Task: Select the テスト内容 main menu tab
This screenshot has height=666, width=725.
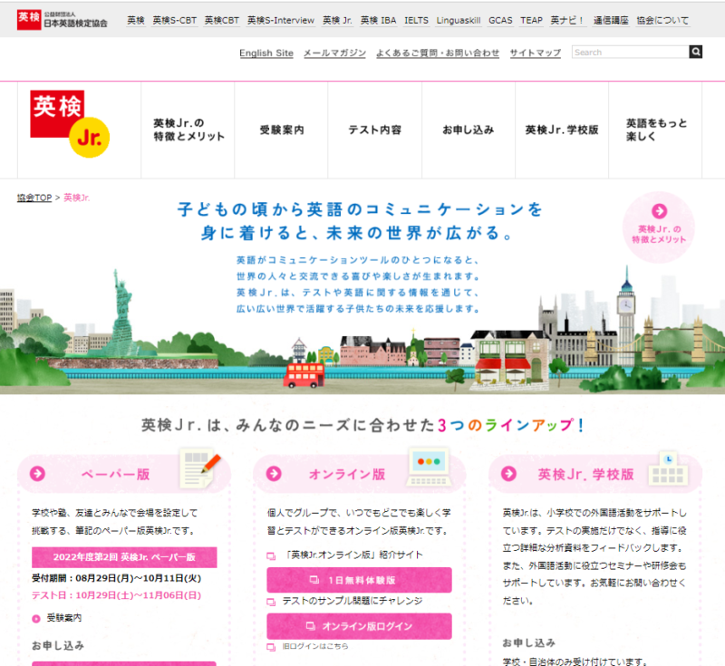Action: tap(374, 130)
